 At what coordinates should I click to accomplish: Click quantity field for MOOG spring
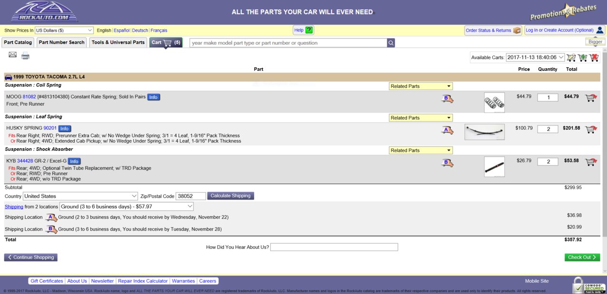548,98
